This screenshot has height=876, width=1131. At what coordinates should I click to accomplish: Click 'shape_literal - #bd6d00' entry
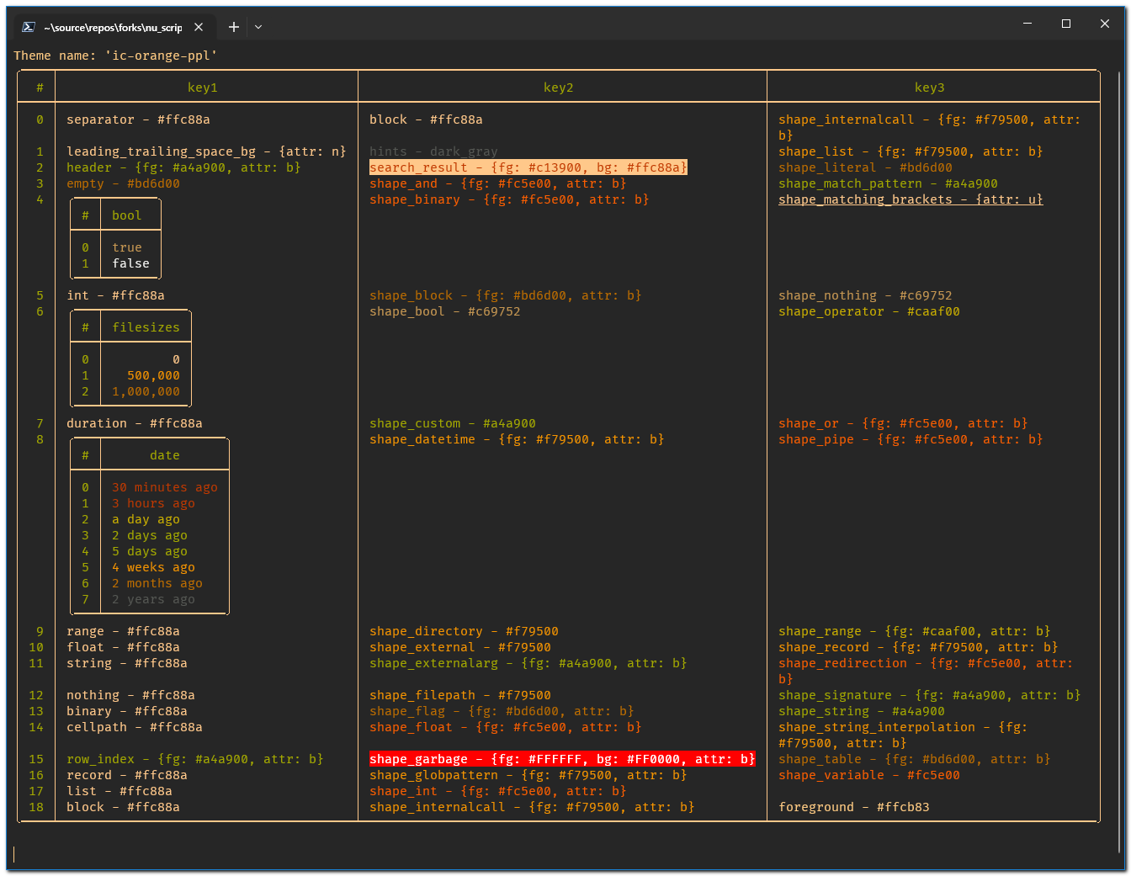865,167
